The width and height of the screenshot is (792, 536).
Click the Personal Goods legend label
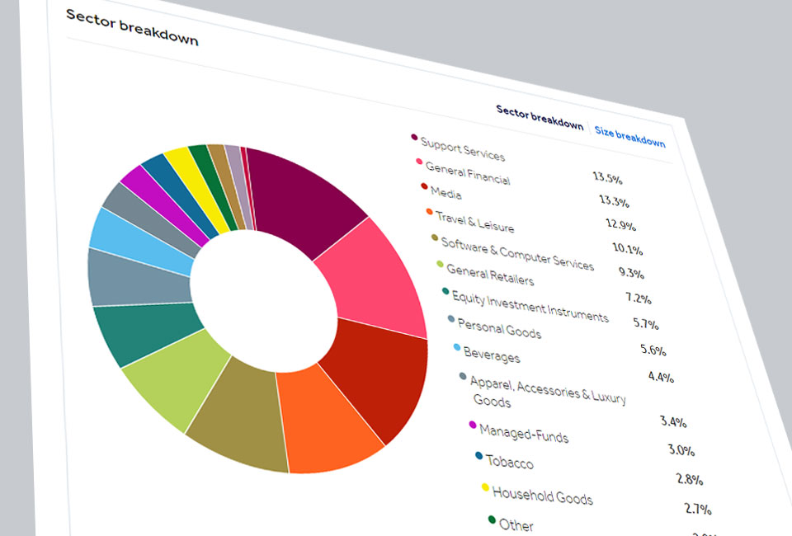click(499, 328)
